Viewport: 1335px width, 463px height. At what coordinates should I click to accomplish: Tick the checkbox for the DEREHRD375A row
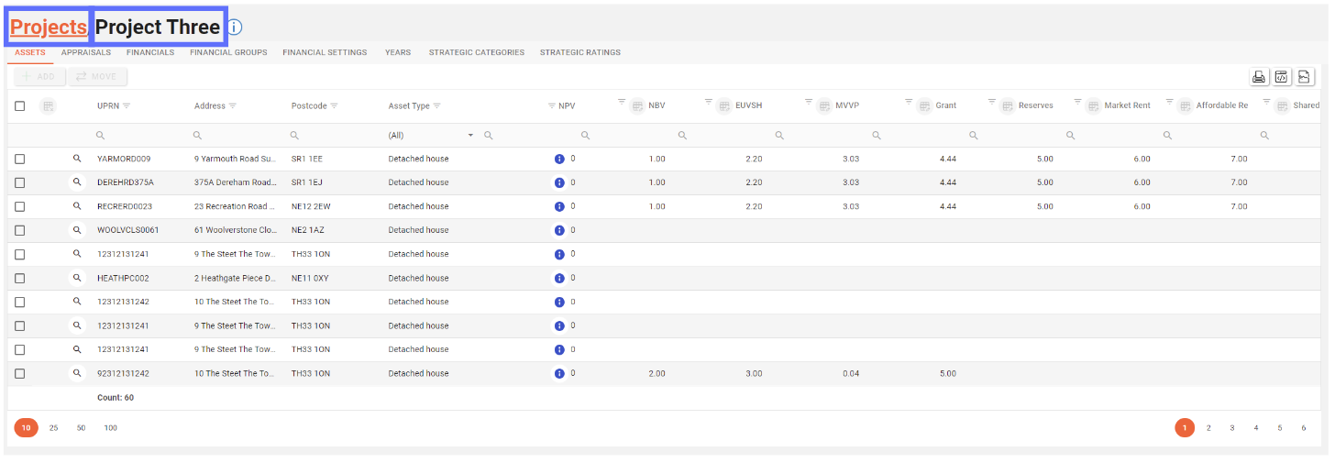point(20,182)
